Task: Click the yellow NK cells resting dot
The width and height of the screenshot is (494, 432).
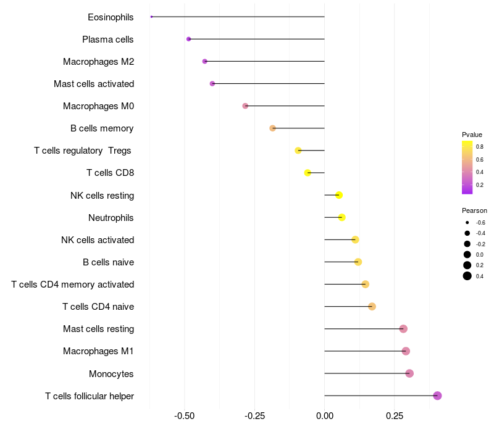Action: pyautogui.click(x=339, y=195)
